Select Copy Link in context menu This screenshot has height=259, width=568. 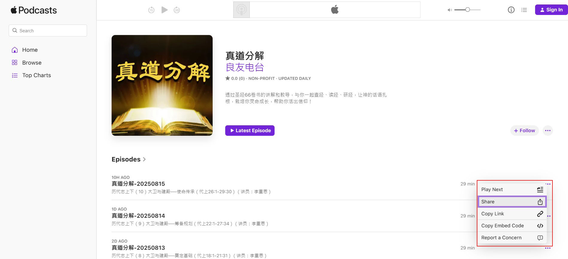512,214
